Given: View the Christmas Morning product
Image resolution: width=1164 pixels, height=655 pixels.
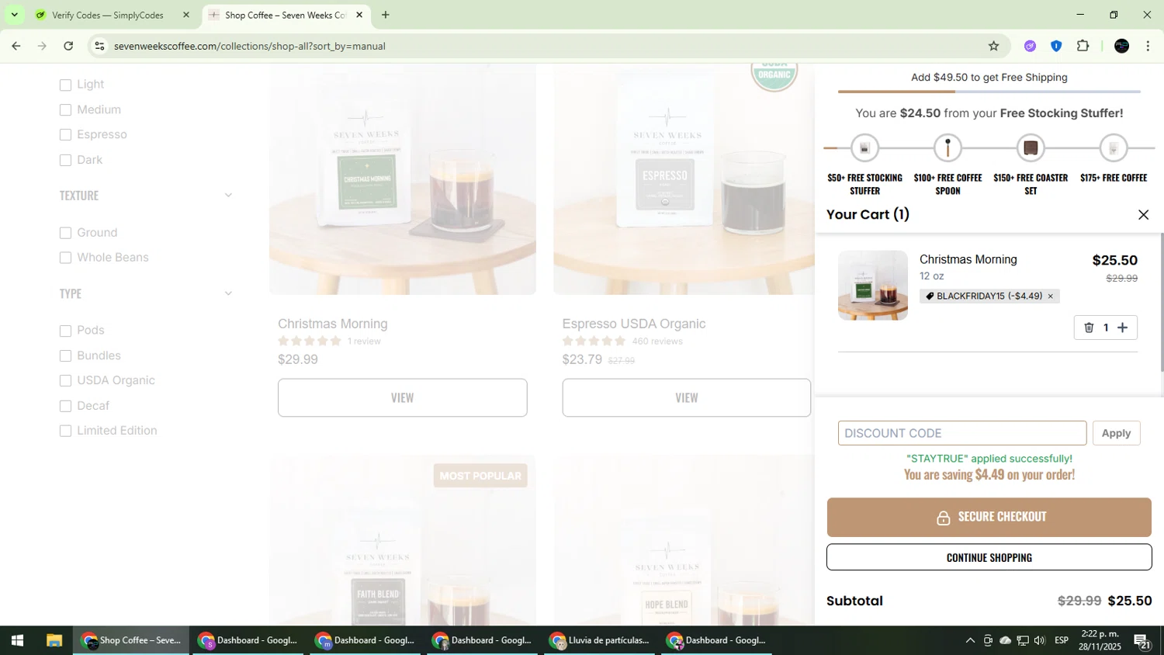Looking at the screenshot, I should point(402,397).
